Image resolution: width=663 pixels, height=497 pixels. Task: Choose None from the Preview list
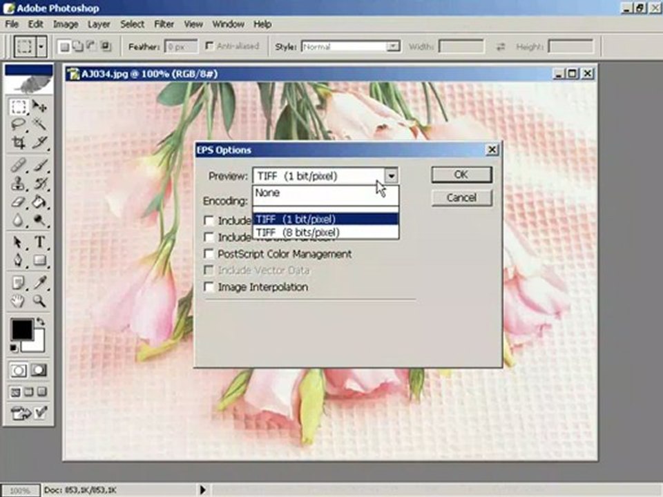coord(325,193)
